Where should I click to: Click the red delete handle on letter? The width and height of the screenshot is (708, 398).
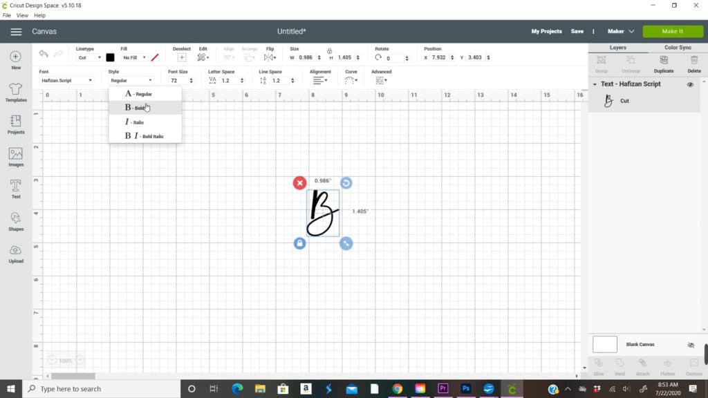(300, 182)
